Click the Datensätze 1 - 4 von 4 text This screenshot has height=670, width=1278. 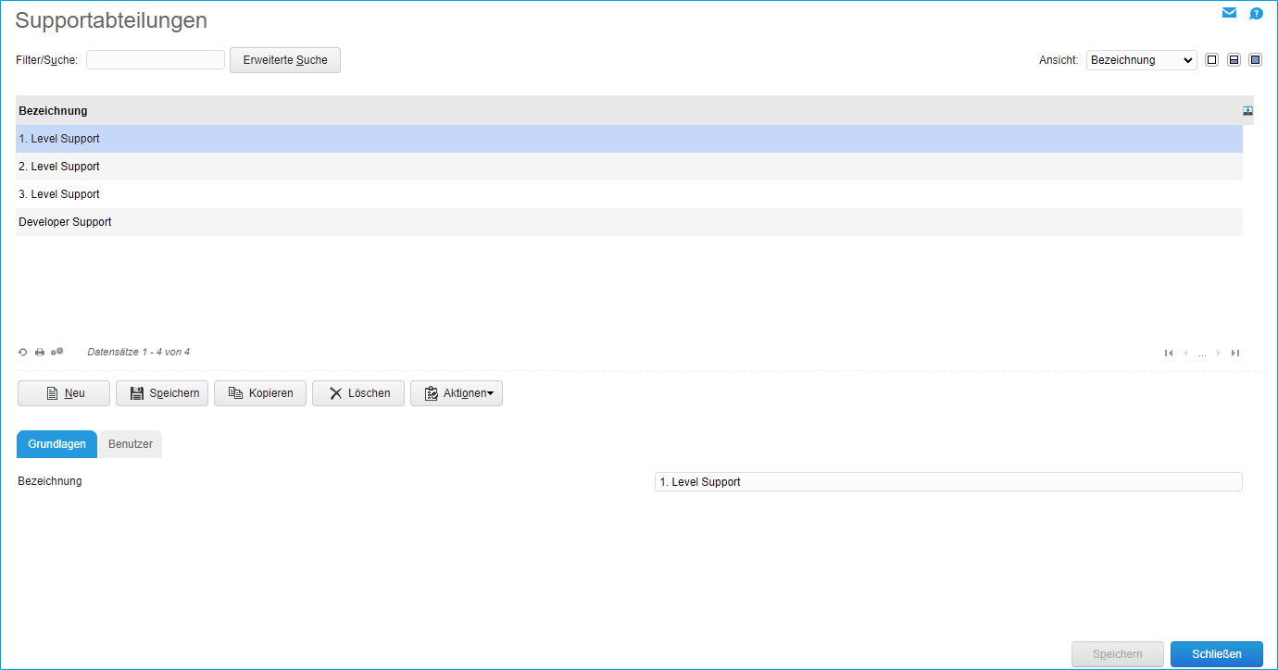[138, 353]
